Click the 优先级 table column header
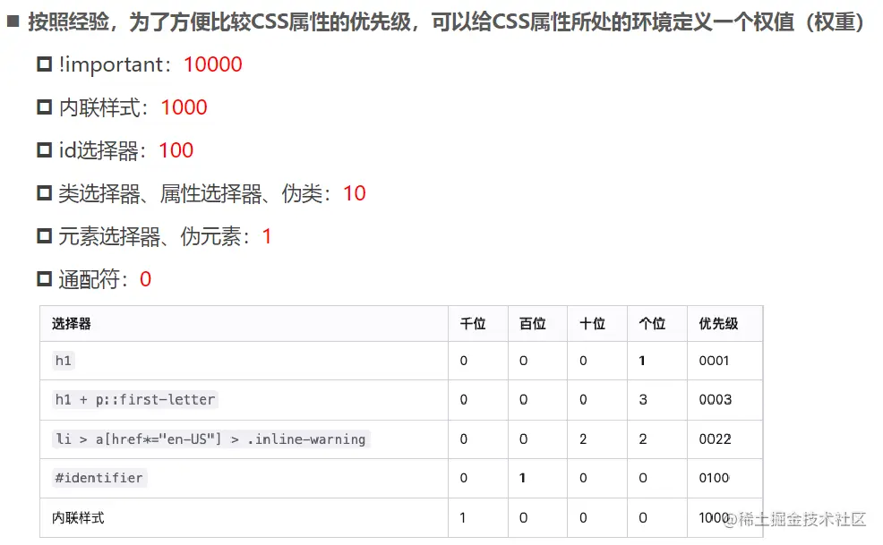The image size is (883, 545). [718, 324]
